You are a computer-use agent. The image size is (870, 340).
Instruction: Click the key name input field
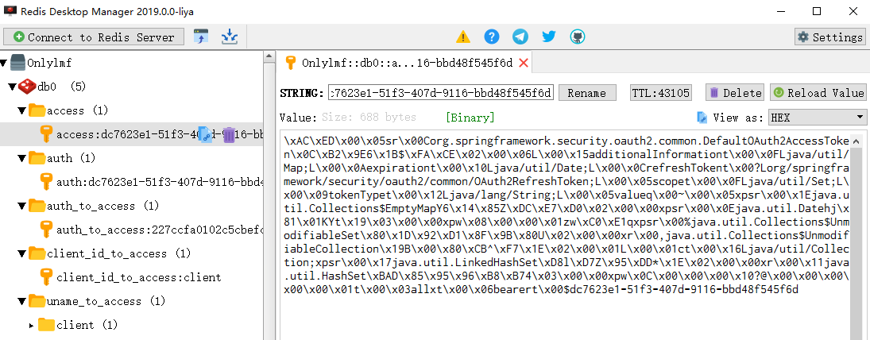point(441,93)
